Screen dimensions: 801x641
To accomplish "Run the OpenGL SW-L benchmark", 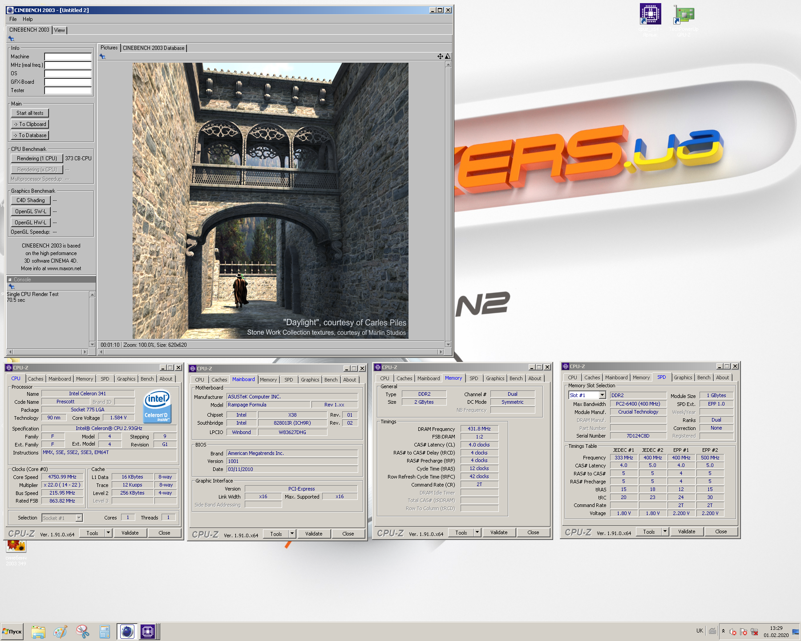I will click(31, 211).
